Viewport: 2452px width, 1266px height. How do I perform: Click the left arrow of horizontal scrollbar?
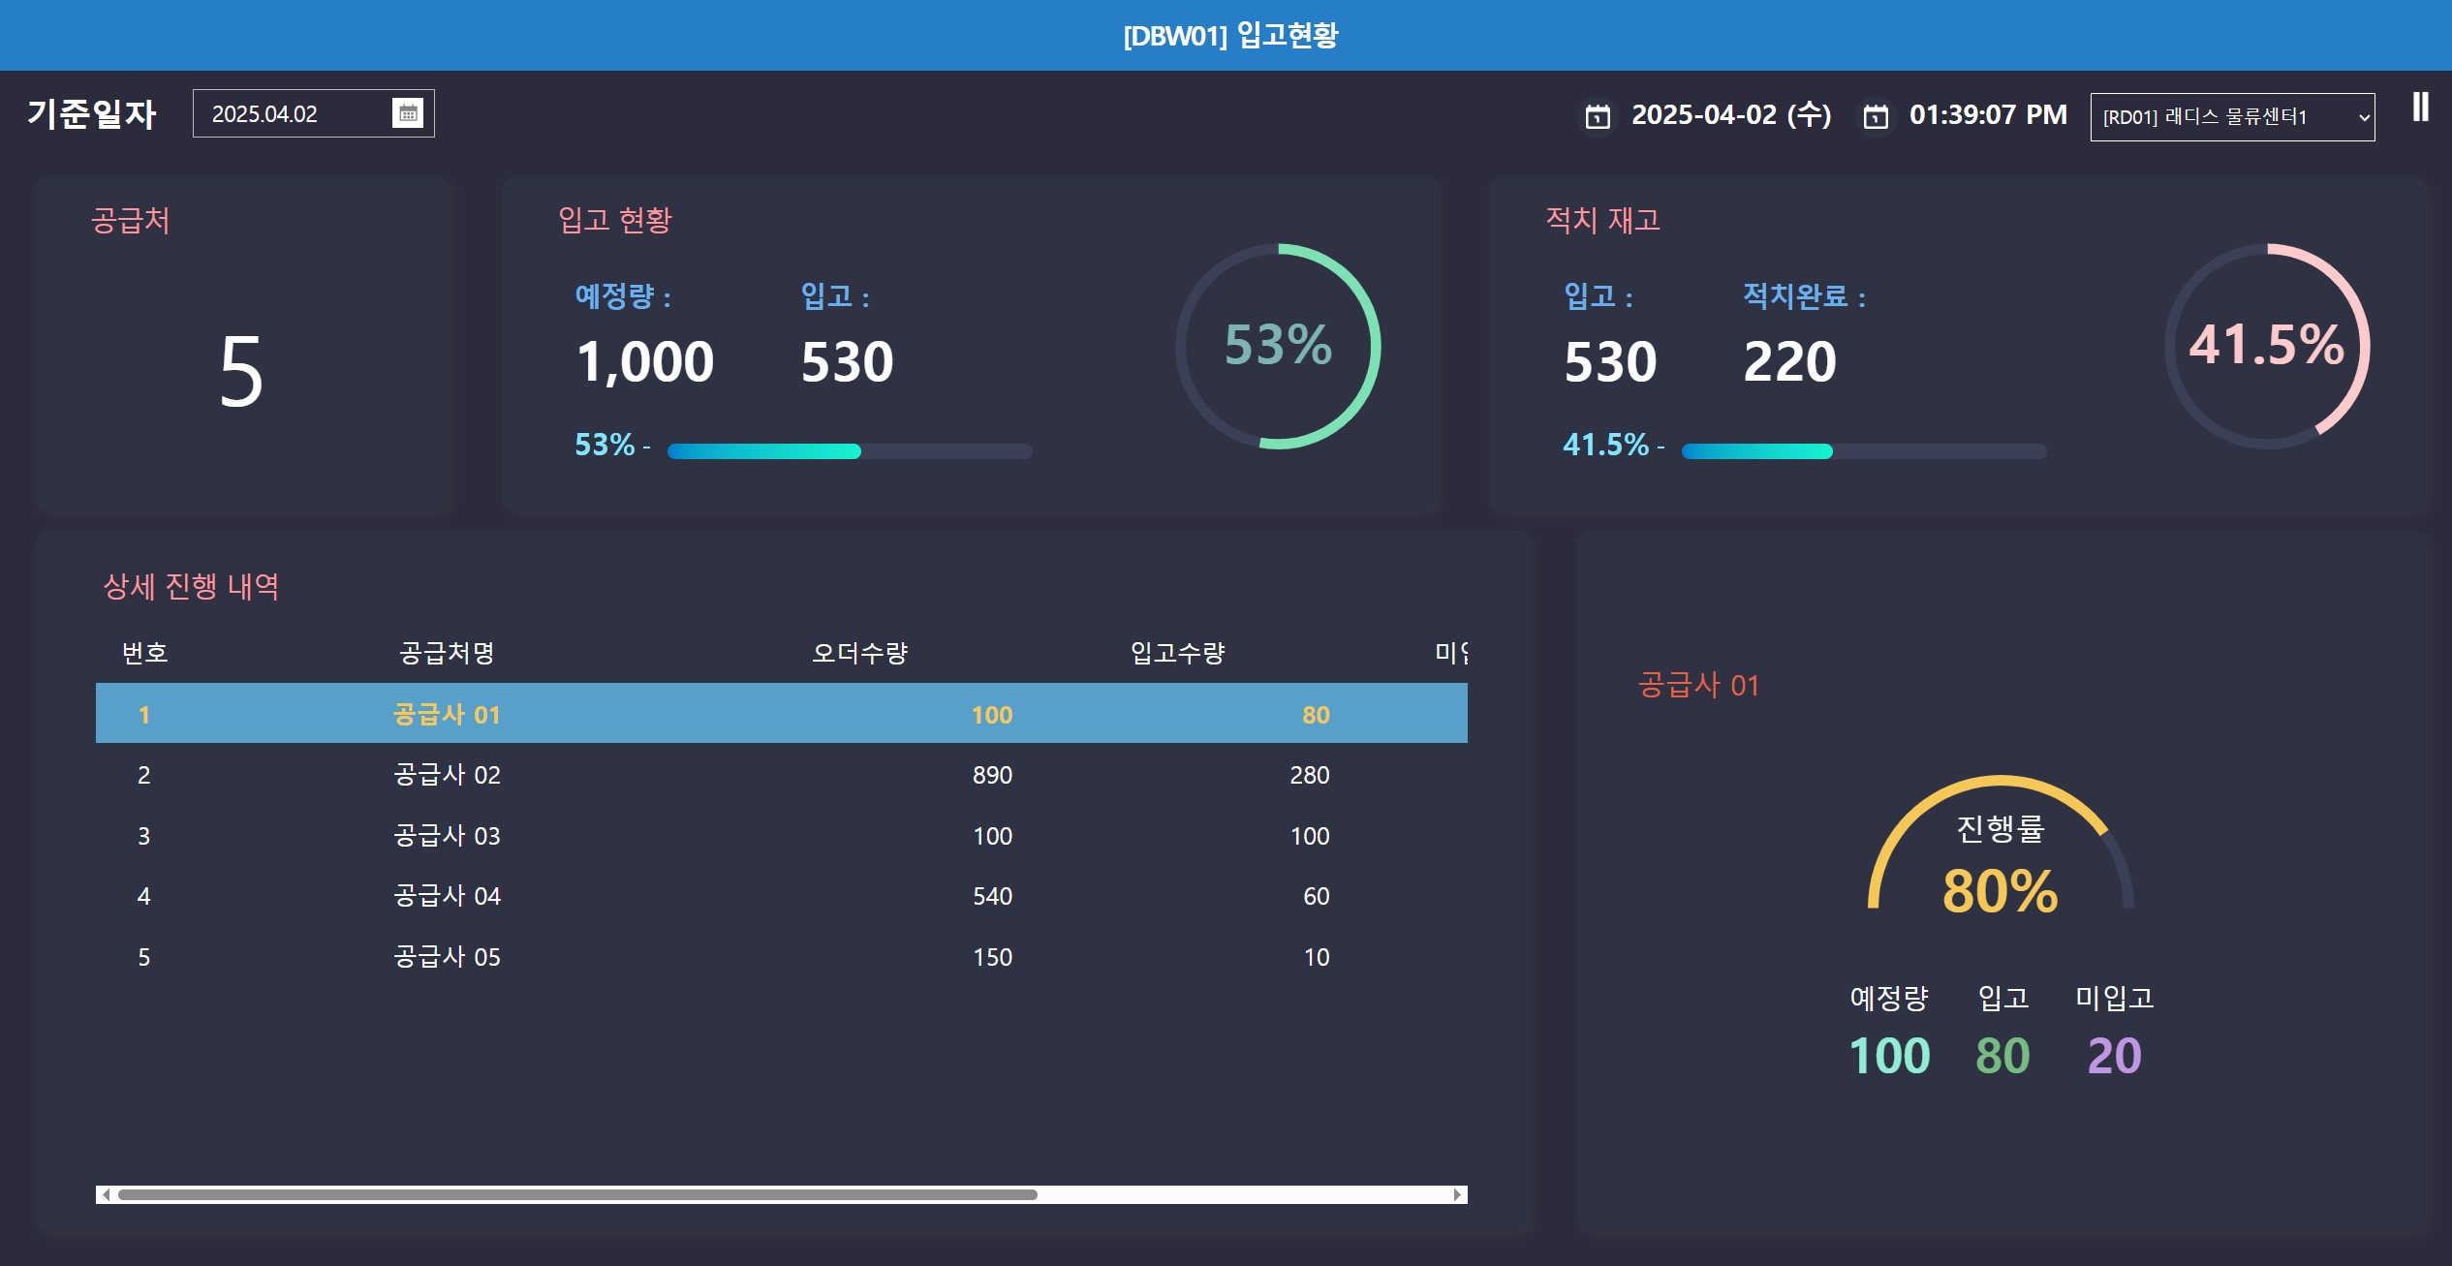pos(106,1194)
